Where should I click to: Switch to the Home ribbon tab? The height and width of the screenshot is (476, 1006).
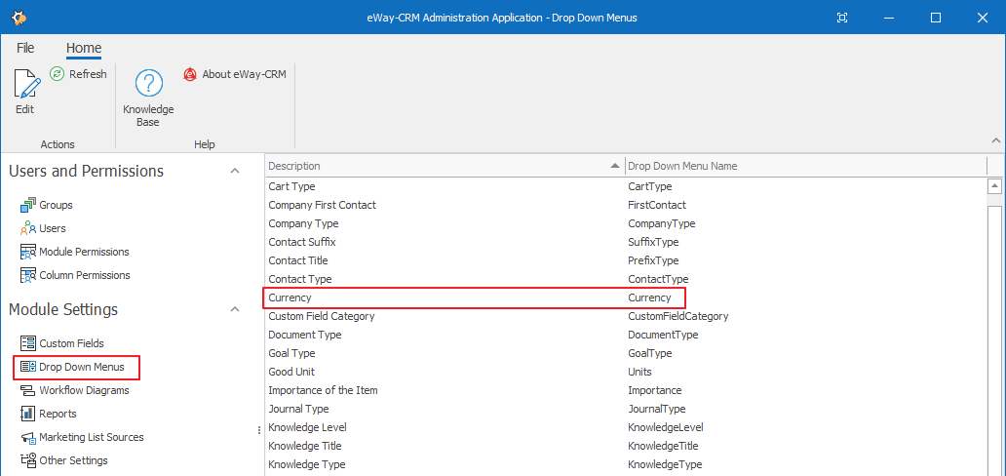click(84, 48)
